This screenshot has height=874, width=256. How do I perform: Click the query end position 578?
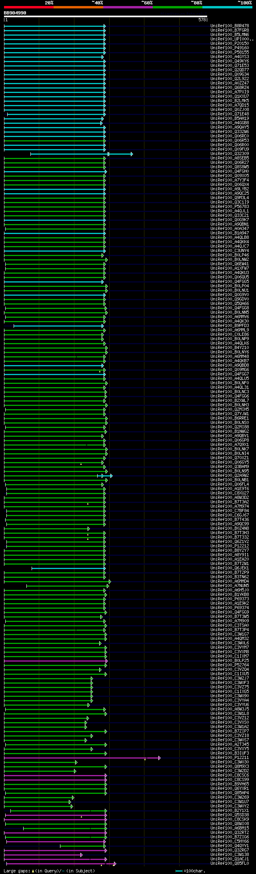point(202,20)
